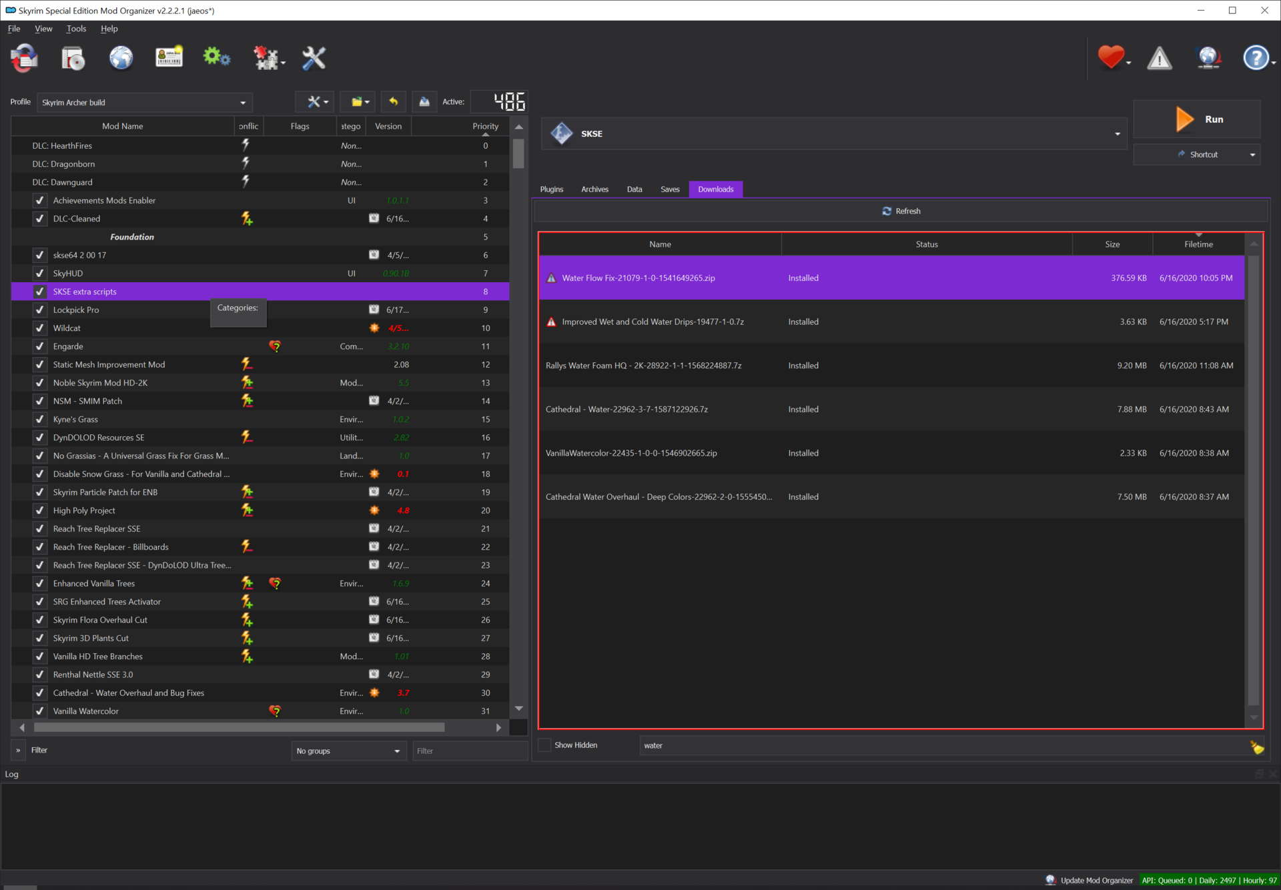Click the DLC-Cleaned conflict lightning icon
This screenshot has width=1281, height=890.
tap(247, 219)
